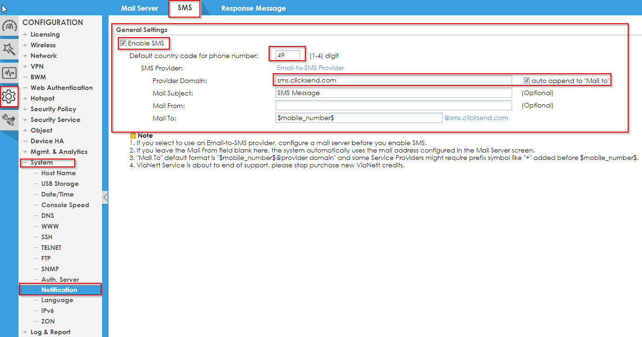642x337 pixels.
Task: Click the default country code field
Action: tap(287, 54)
